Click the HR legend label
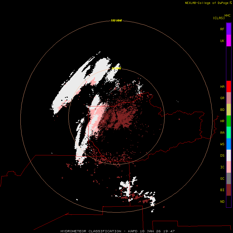The height and width of the screenshot is (233, 233). 222,121
